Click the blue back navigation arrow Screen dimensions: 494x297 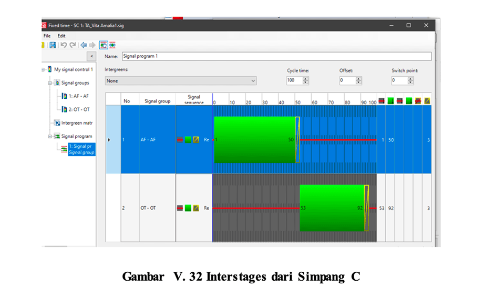coord(83,45)
